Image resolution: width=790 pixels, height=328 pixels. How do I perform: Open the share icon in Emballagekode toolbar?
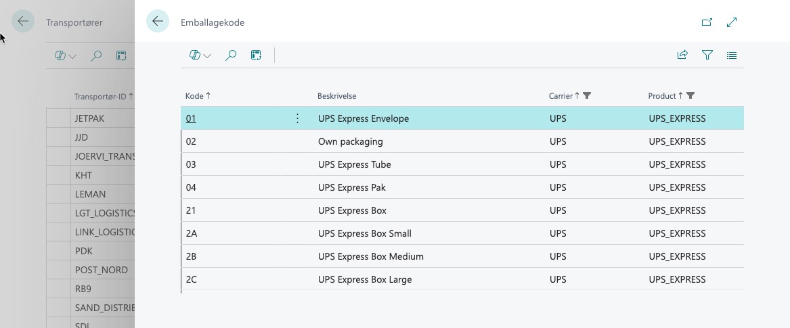click(x=682, y=55)
